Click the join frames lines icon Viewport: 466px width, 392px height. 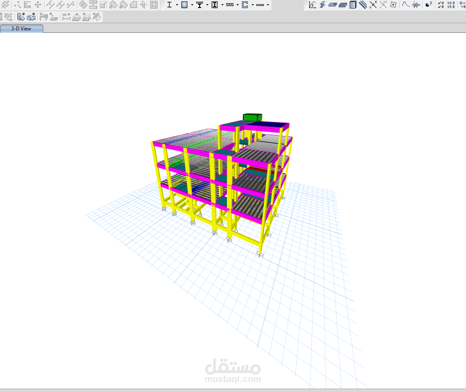(61, 5)
